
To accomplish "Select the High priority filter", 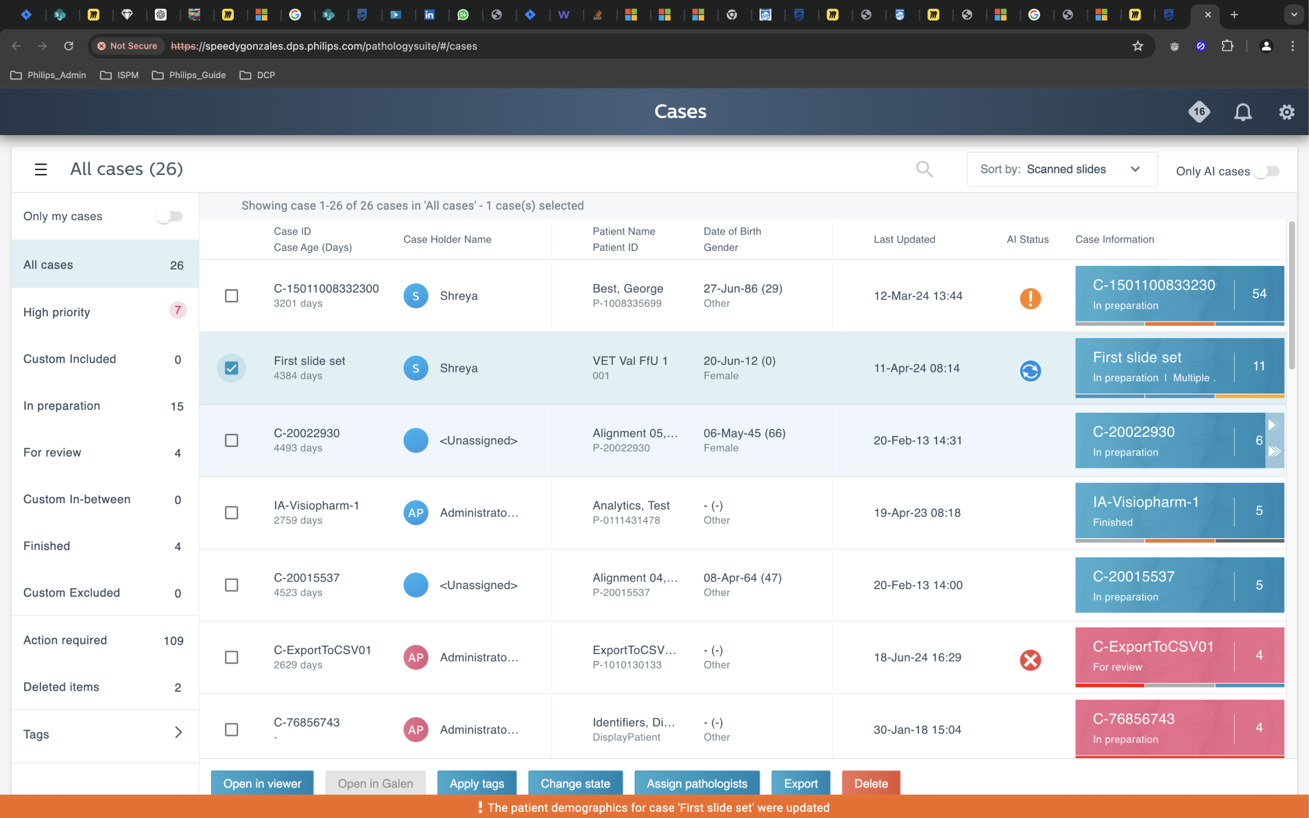I will 105,312.
